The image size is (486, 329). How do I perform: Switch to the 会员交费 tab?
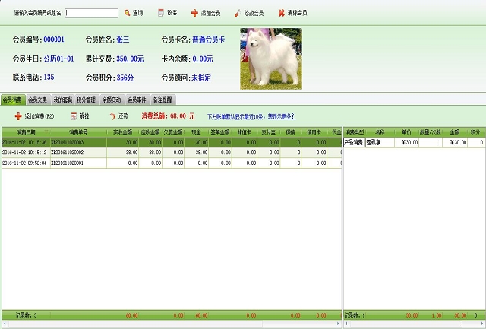pos(38,100)
